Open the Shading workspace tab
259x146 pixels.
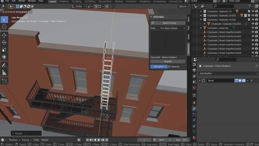(119, 2)
